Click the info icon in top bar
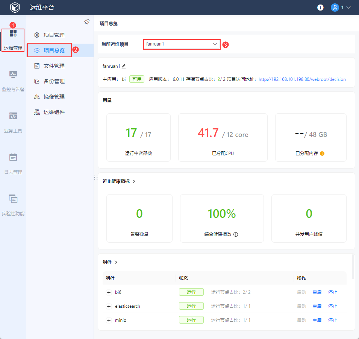This screenshot has width=359, height=339. click(x=320, y=8)
